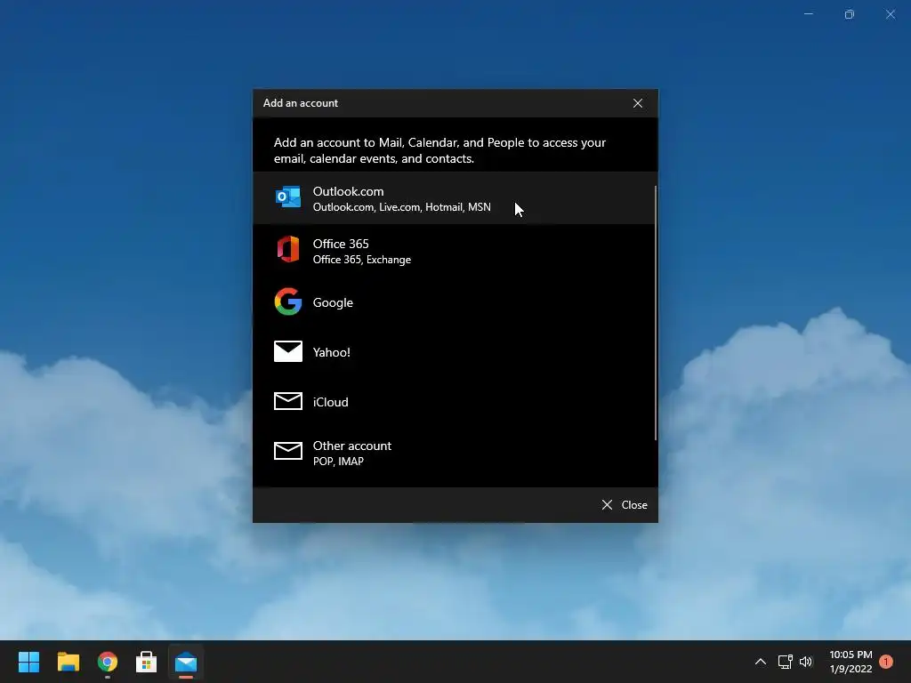The image size is (911, 683).
Task: Choose the Outlook.com account option
Action: click(453, 198)
